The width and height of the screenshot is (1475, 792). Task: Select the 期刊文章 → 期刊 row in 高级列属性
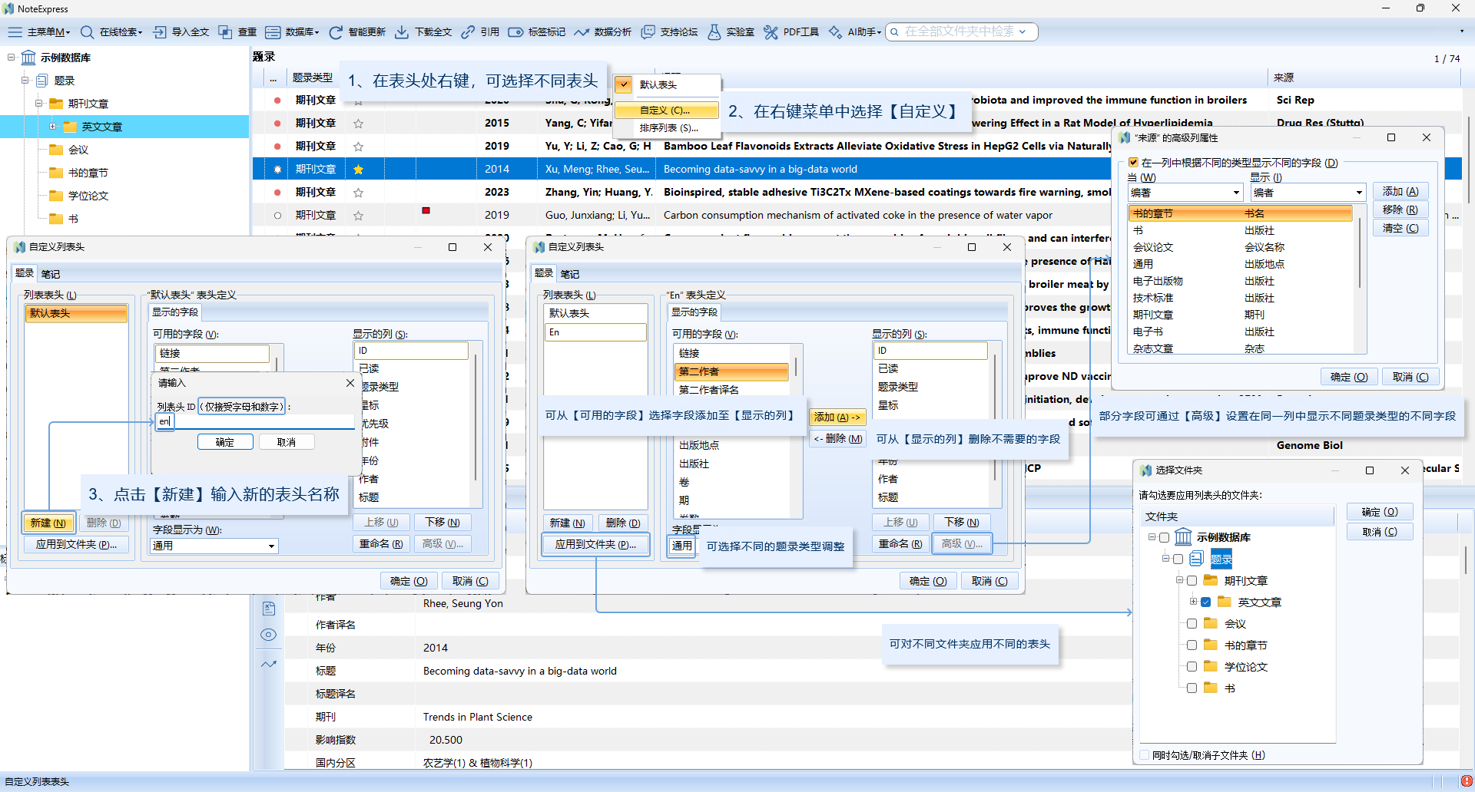coord(1240,315)
